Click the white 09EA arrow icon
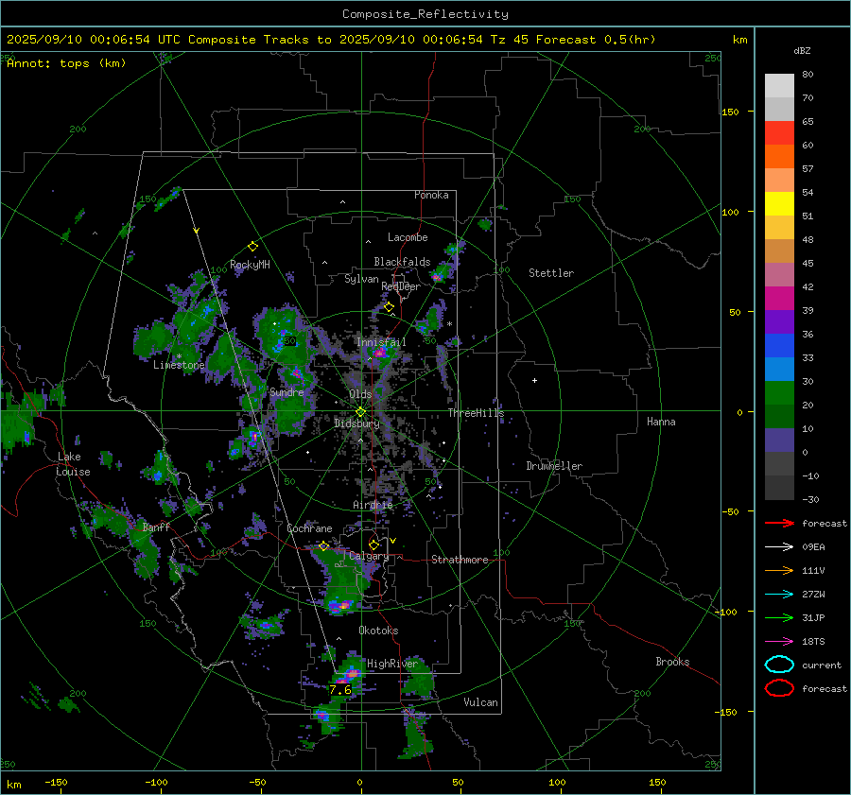Screen dimensions: 851x795 779,547
